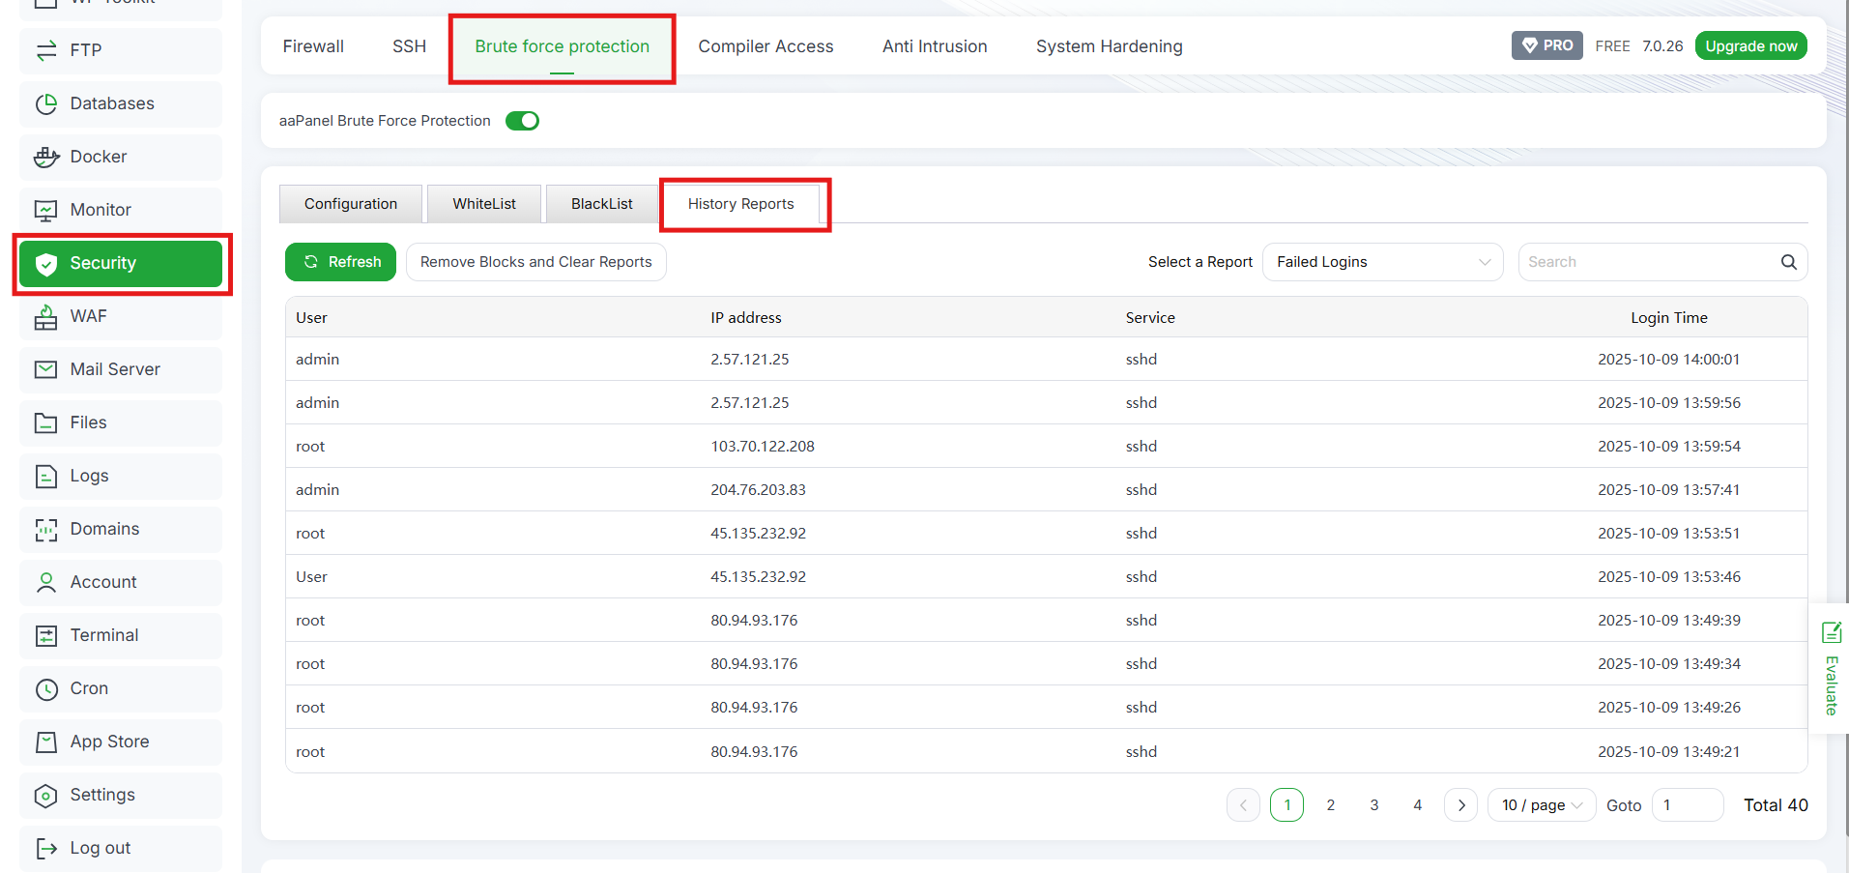This screenshot has width=1849, height=873.
Task: Click the Logs document icon
Action: 45,476
